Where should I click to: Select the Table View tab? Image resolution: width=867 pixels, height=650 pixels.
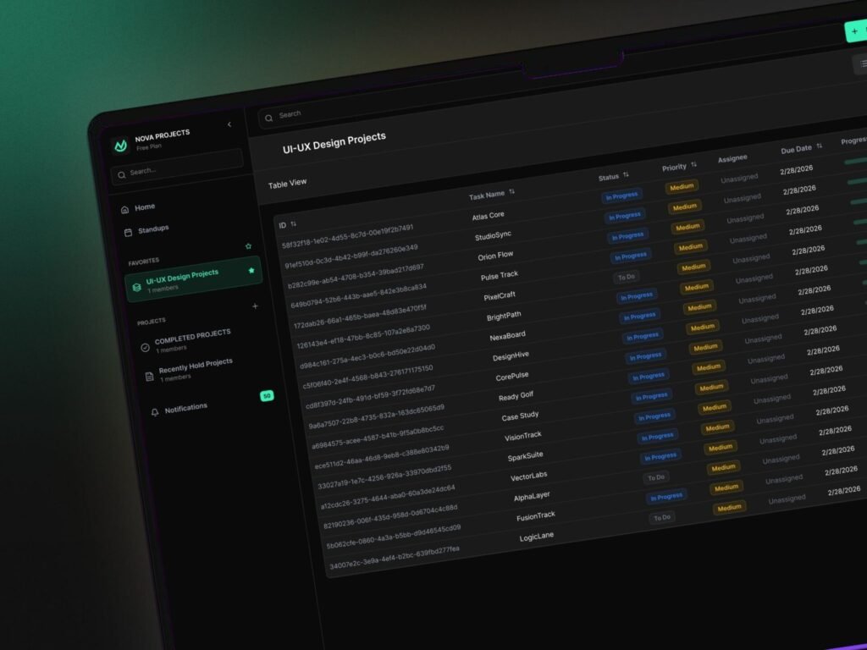pyautogui.click(x=288, y=183)
